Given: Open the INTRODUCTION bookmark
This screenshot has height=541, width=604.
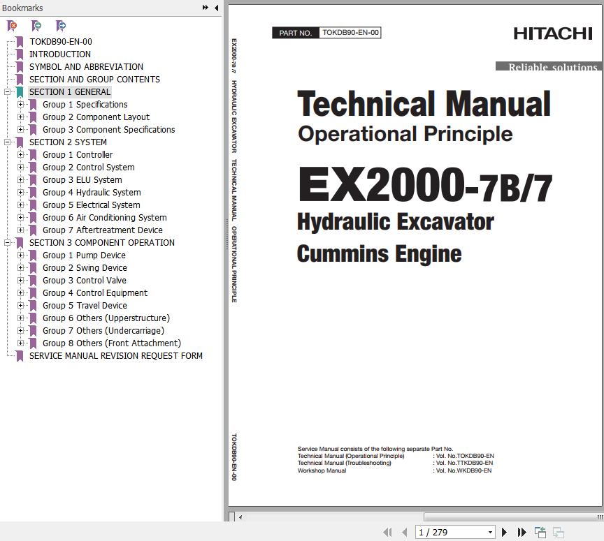Looking at the screenshot, I should [59, 54].
